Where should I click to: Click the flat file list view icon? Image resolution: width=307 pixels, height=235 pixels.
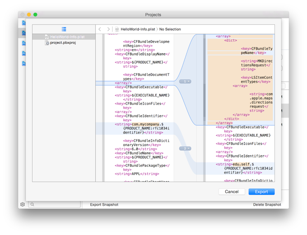pos(64,29)
